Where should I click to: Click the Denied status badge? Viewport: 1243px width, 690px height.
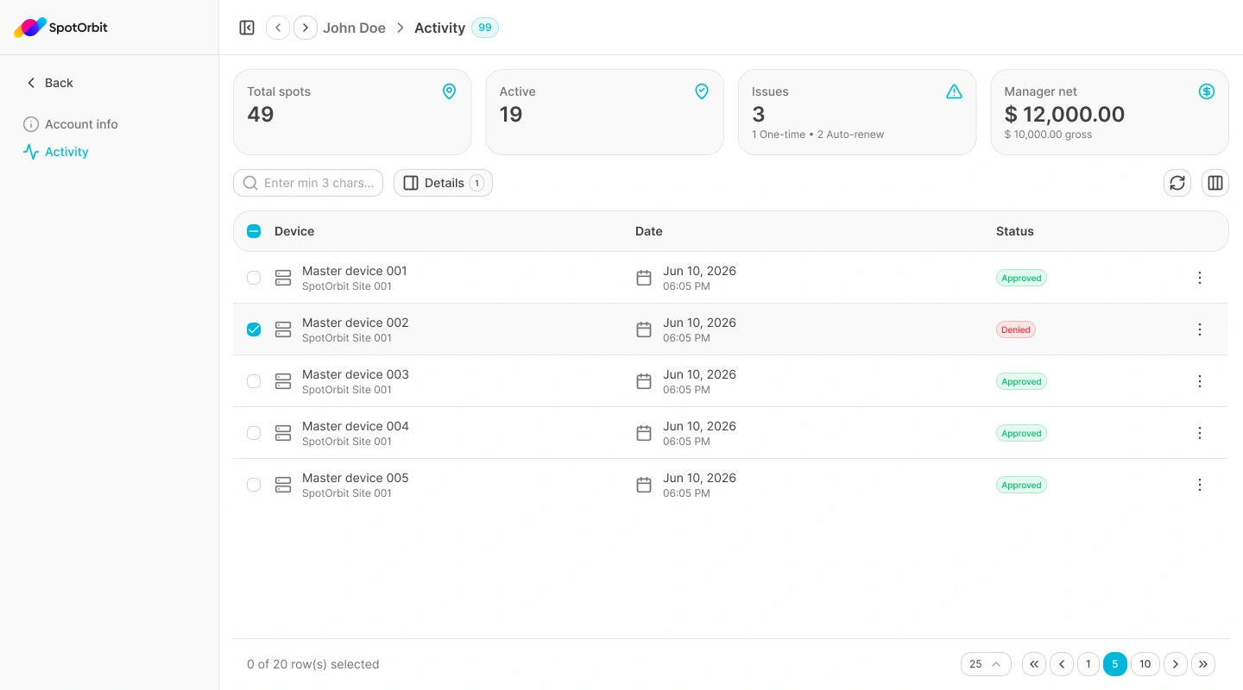coord(1016,329)
